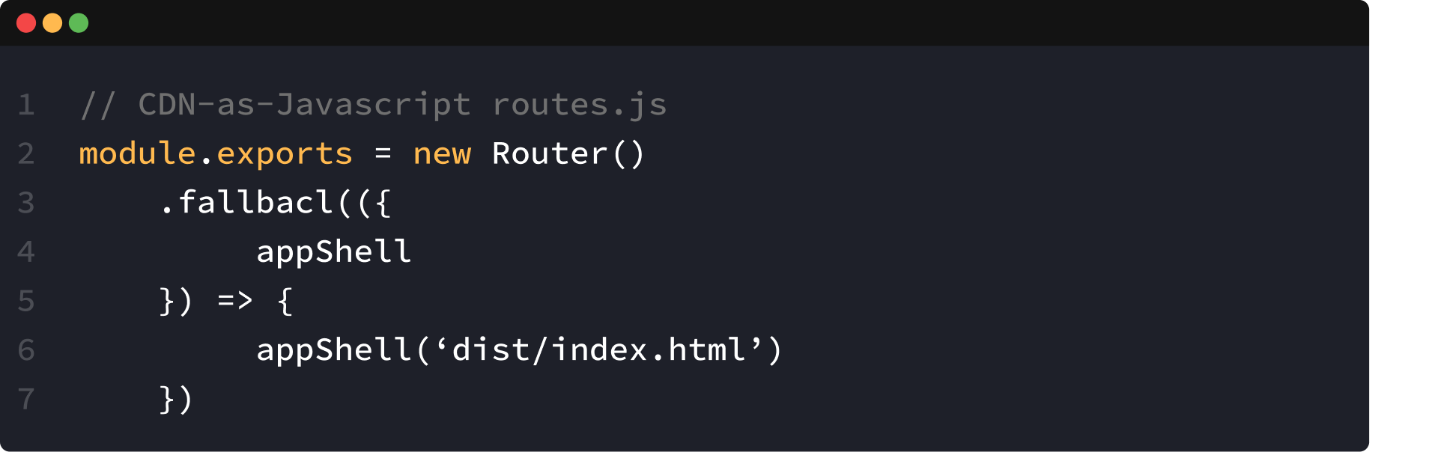Image resolution: width=1438 pixels, height=452 pixels.
Task: Click the comment text 'CDN-as-Javascript'
Action: (x=305, y=105)
